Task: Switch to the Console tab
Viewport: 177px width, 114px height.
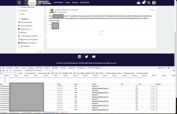Action: coord(17,68)
